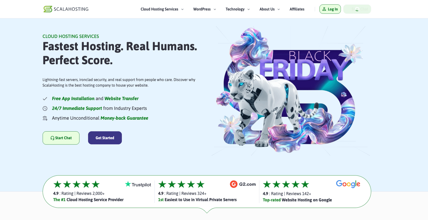Click the clock icon next to 24/7 support

pyautogui.click(x=45, y=108)
